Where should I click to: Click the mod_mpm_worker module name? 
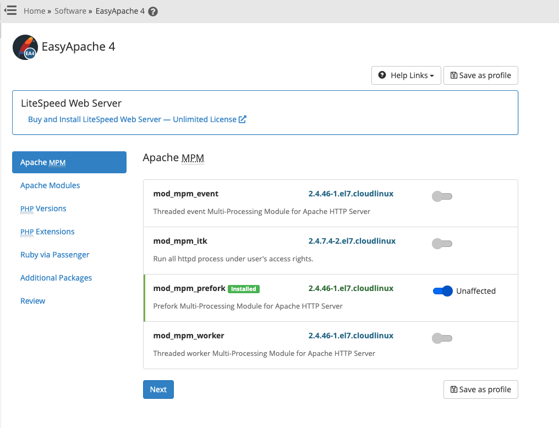pos(189,336)
